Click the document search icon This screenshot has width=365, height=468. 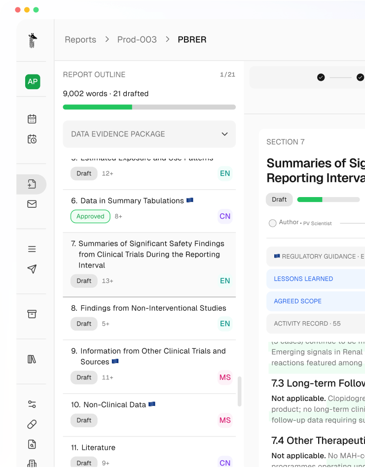click(x=32, y=444)
